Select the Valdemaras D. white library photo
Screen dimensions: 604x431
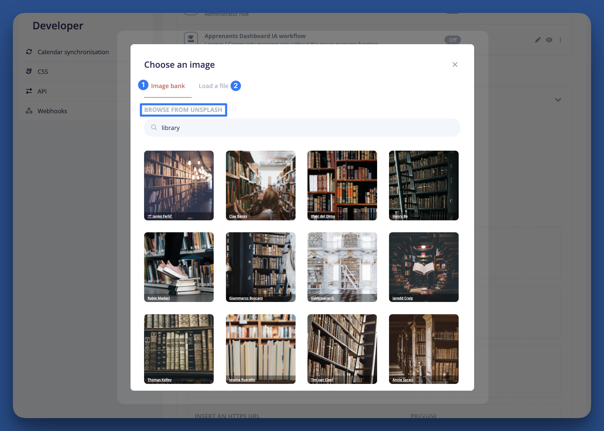(342, 267)
